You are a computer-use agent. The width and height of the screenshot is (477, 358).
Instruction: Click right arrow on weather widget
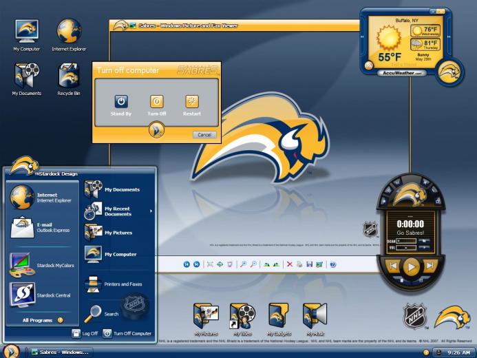pyautogui.click(x=449, y=36)
